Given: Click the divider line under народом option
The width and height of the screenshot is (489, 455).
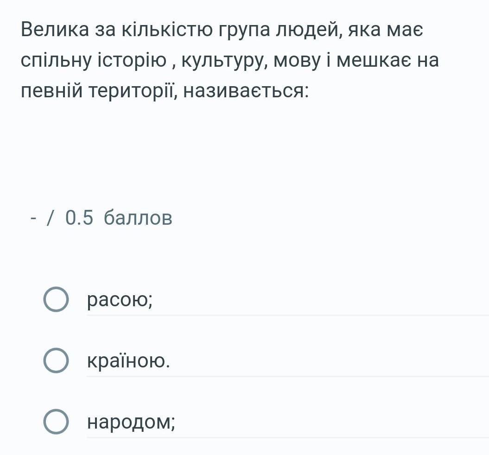Looking at the screenshot, I should [x=288, y=437].
